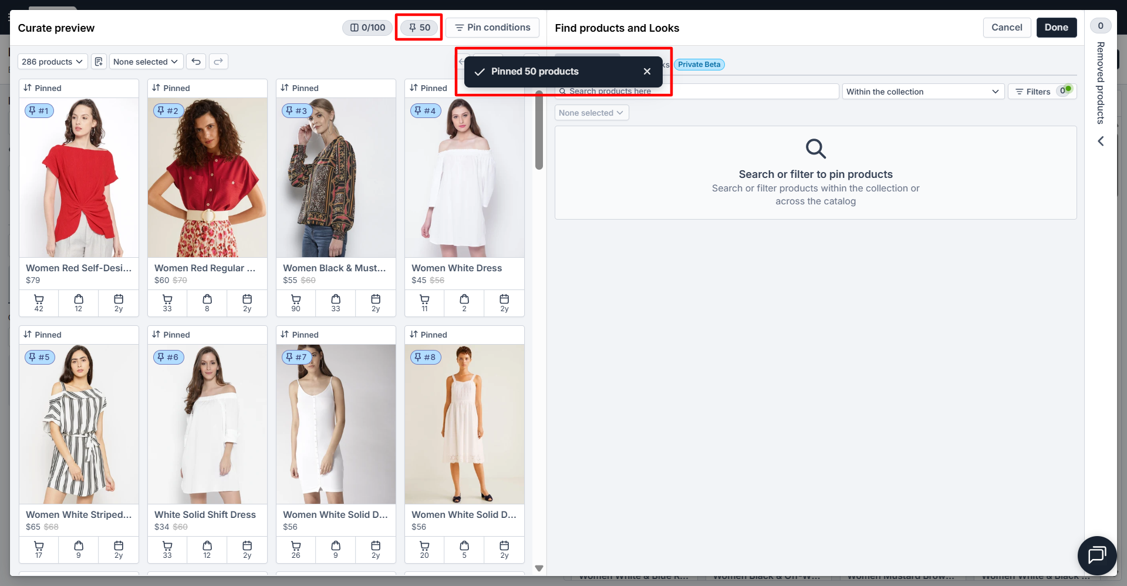
Task: Open the Women Red Self-Design product image
Action: click(x=79, y=177)
